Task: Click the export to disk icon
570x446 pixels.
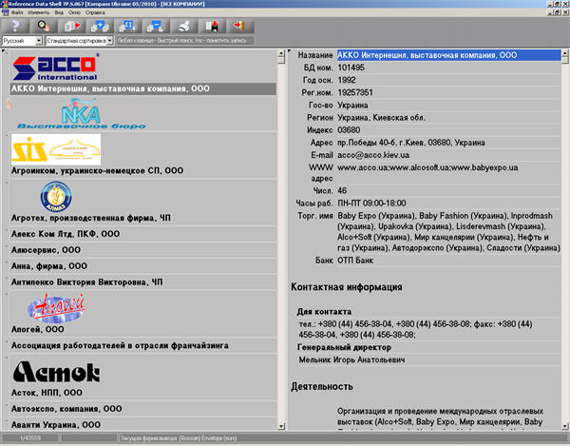Action: (x=212, y=27)
